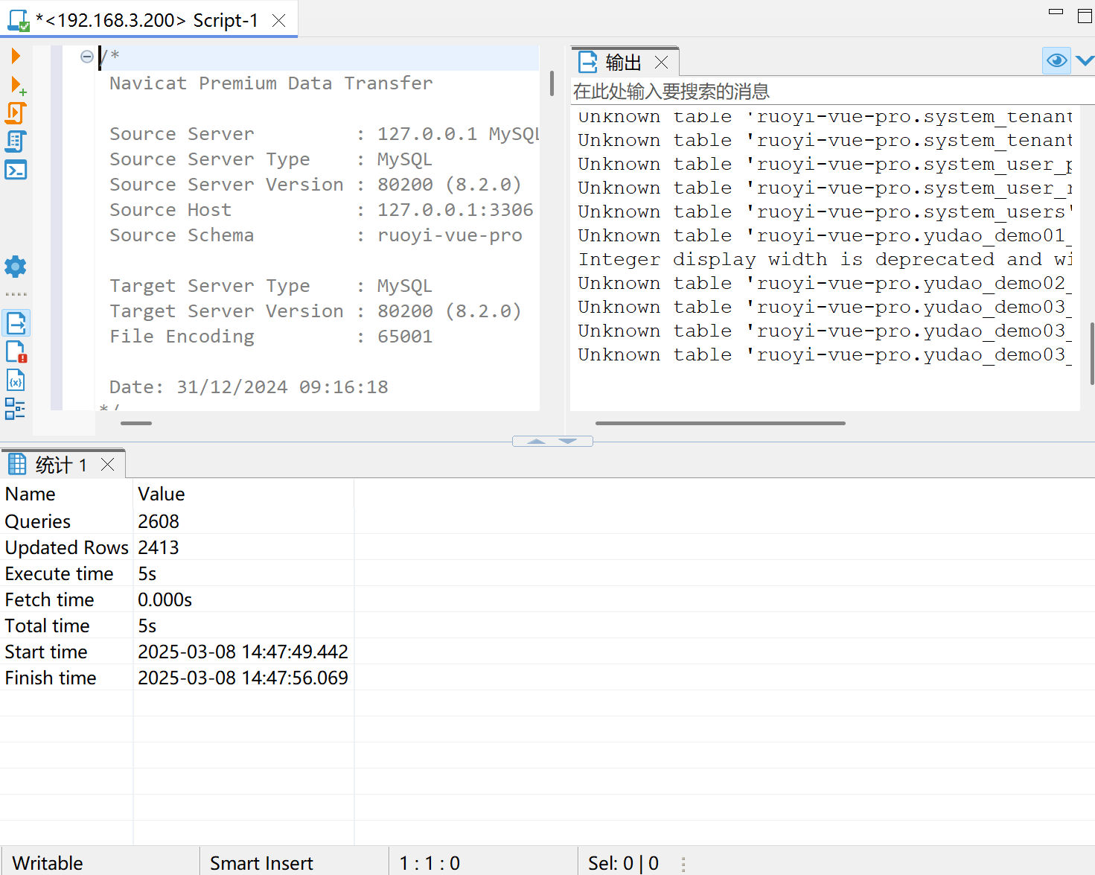Collapse the comment block fold marker
Screen dimensions: 1095x875
pos(87,57)
